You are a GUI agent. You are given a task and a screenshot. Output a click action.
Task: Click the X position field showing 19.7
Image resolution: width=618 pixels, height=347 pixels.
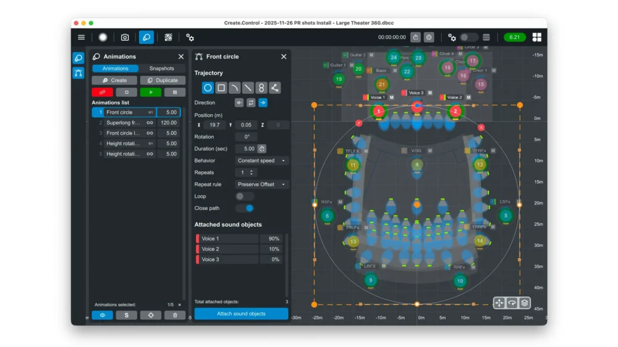coord(214,125)
